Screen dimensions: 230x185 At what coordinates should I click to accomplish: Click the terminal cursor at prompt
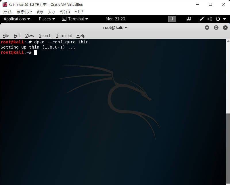click(x=35, y=52)
